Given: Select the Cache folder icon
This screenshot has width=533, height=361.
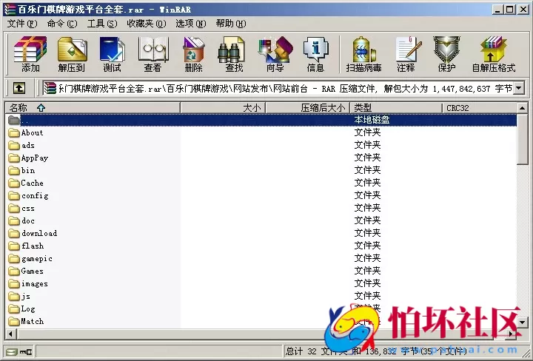Looking at the screenshot, I should (14, 183).
